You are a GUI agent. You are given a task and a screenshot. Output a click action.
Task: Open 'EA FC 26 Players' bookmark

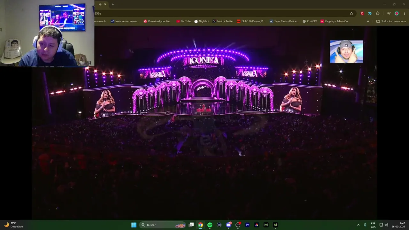point(251,21)
